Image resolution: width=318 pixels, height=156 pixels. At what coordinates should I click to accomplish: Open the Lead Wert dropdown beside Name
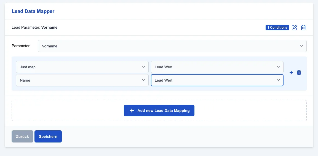pyautogui.click(x=217, y=80)
